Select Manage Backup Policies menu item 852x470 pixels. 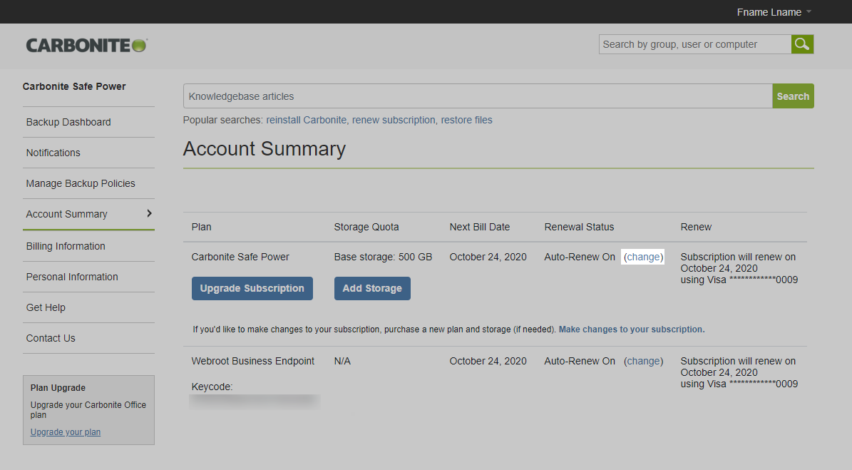click(81, 183)
